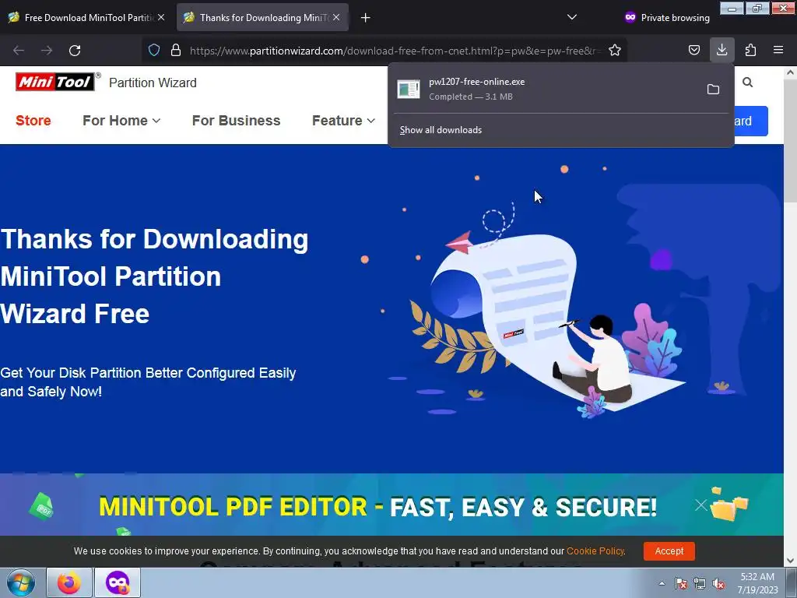Viewport: 797px width, 598px height.
Task: Bookmark this page with the star icon
Action: (x=615, y=50)
